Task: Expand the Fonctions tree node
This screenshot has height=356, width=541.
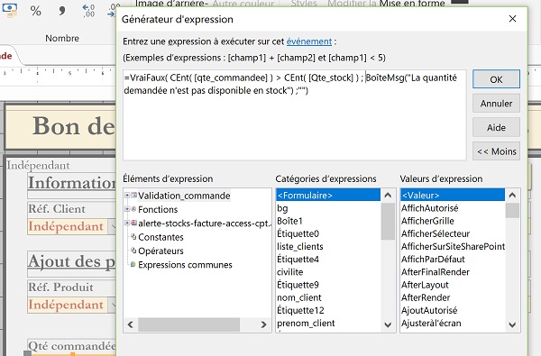Action: coord(127,209)
